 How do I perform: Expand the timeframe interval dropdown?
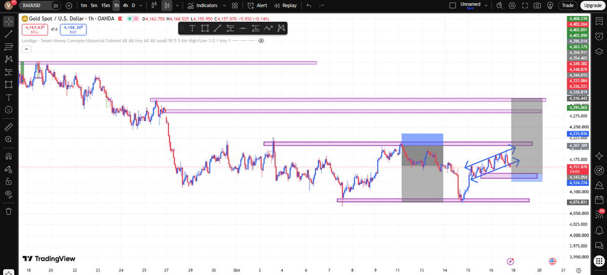point(141,6)
